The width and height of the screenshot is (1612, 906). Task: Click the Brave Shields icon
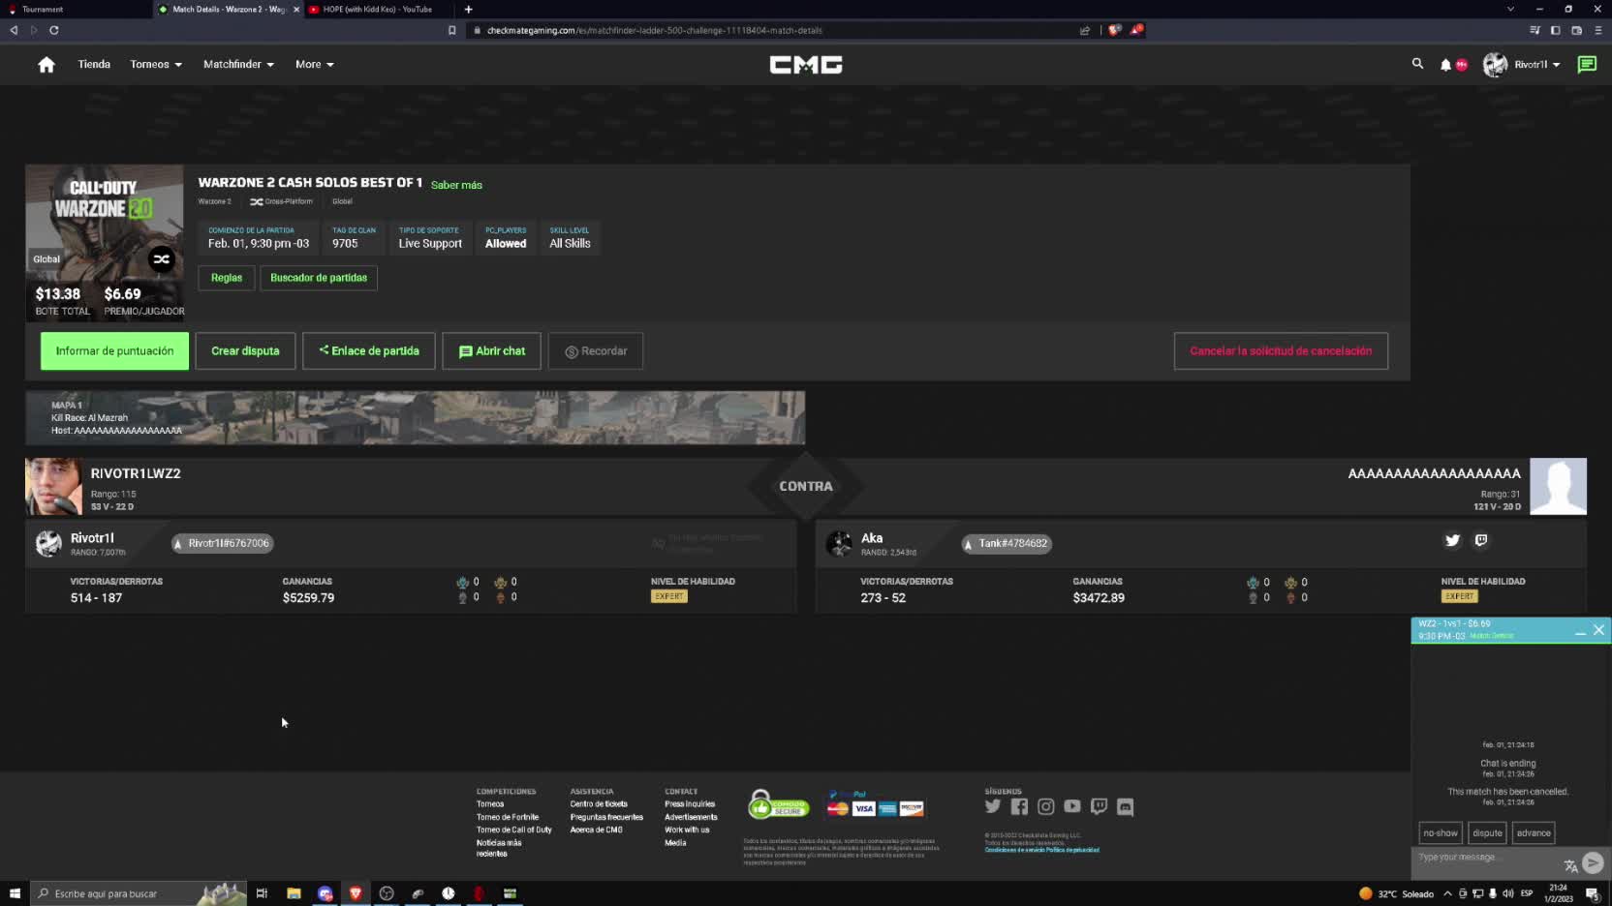[x=1115, y=30]
